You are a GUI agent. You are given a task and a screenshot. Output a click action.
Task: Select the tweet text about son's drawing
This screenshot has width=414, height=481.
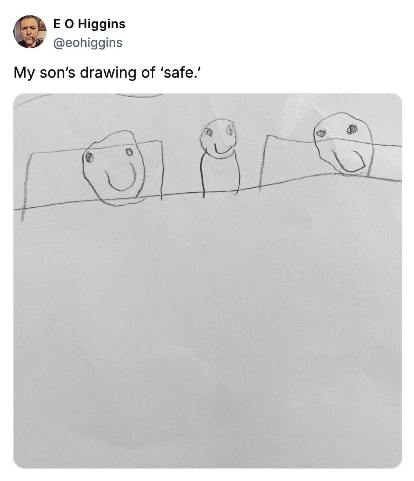tap(107, 73)
